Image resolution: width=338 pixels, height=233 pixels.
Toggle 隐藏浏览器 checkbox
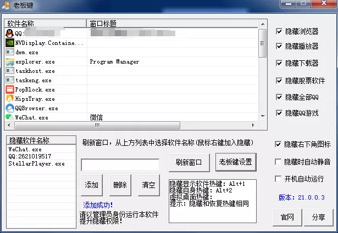[x=279, y=31]
